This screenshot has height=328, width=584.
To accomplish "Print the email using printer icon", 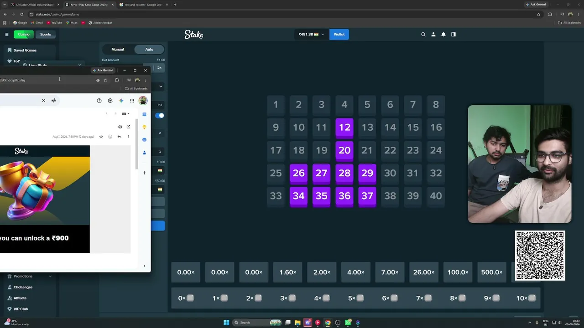I will 120,127.
